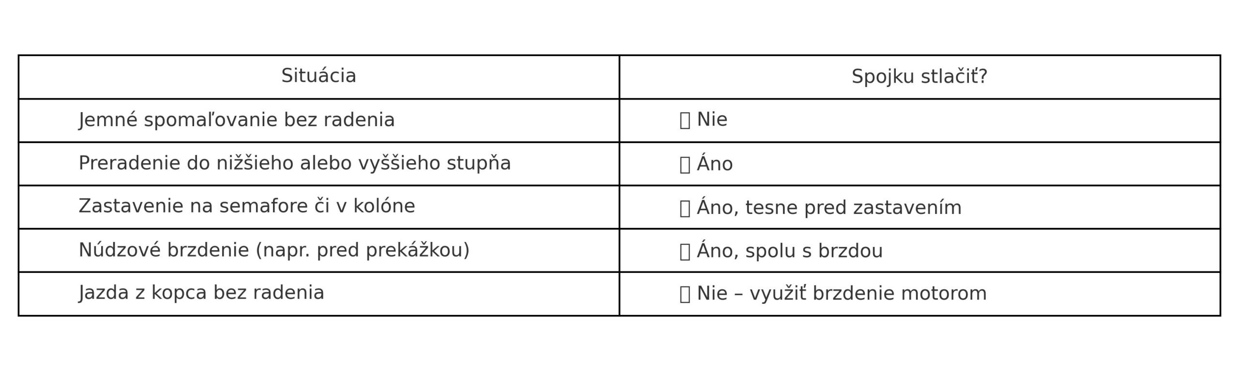Image resolution: width=1239 pixels, height=371 pixels.
Task: Select the "Situácia" column header
Action: pos(318,76)
